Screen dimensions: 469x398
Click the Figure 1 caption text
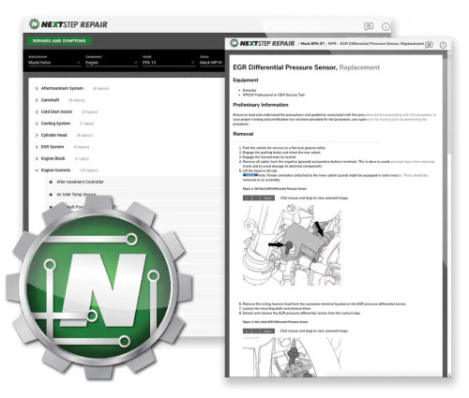tap(275, 188)
